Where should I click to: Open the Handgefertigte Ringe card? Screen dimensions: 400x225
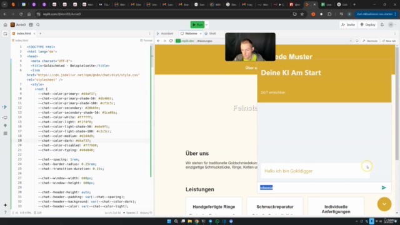pos(214,207)
